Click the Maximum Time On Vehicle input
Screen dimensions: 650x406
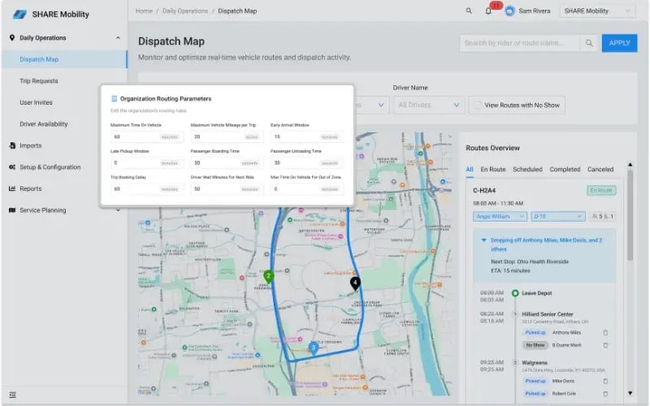147,136
